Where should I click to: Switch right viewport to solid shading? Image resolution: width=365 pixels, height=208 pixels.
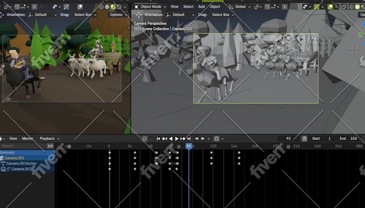(357, 7)
